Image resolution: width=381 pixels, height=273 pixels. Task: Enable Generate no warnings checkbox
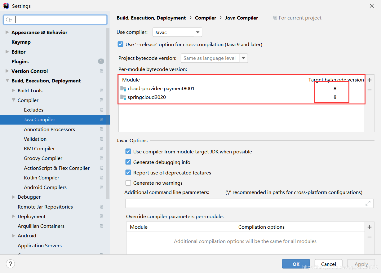click(128, 183)
